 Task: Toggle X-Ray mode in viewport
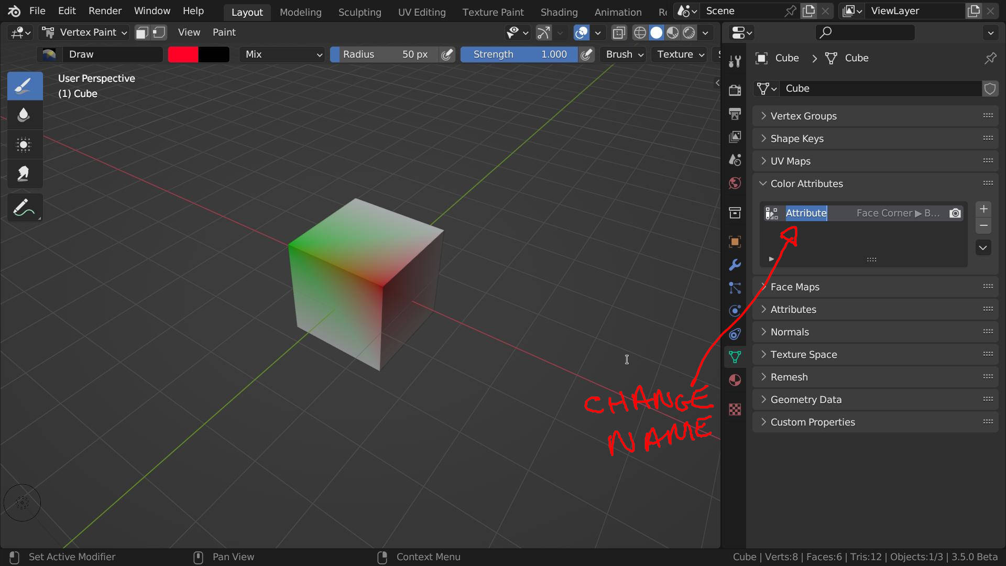tap(619, 32)
